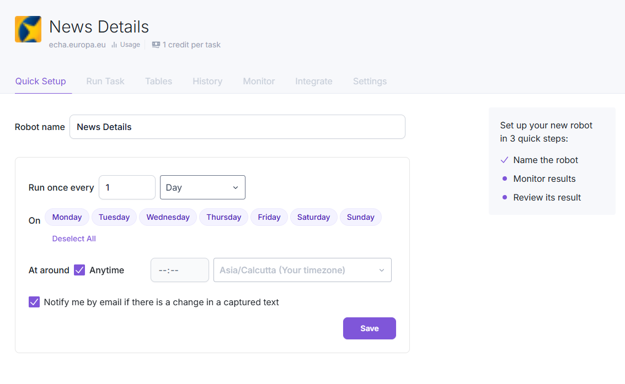Screen dimensions: 625x384
Task: Uncheck the email notification checkbox
Action: coord(34,302)
